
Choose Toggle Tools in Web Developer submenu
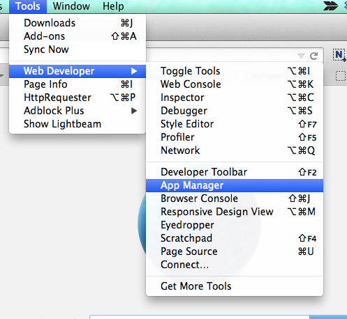point(235,71)
